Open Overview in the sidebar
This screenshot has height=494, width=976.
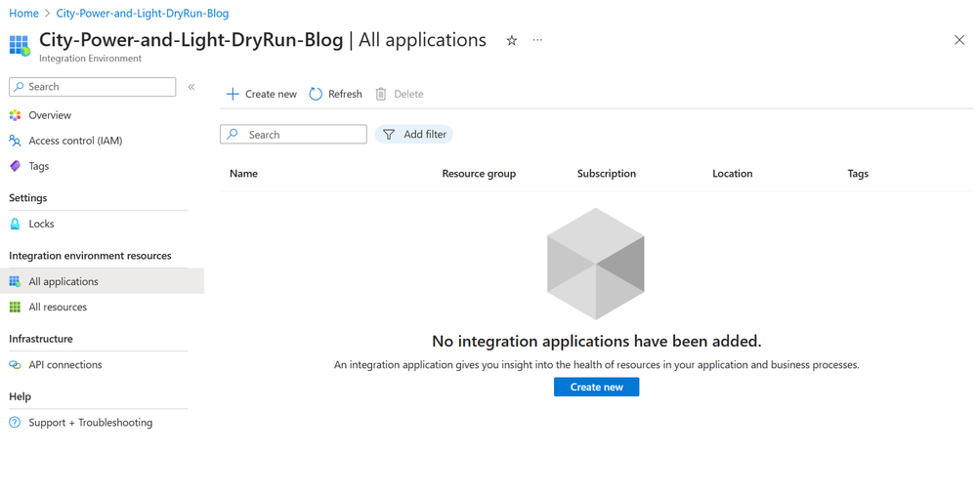(50, 115)
